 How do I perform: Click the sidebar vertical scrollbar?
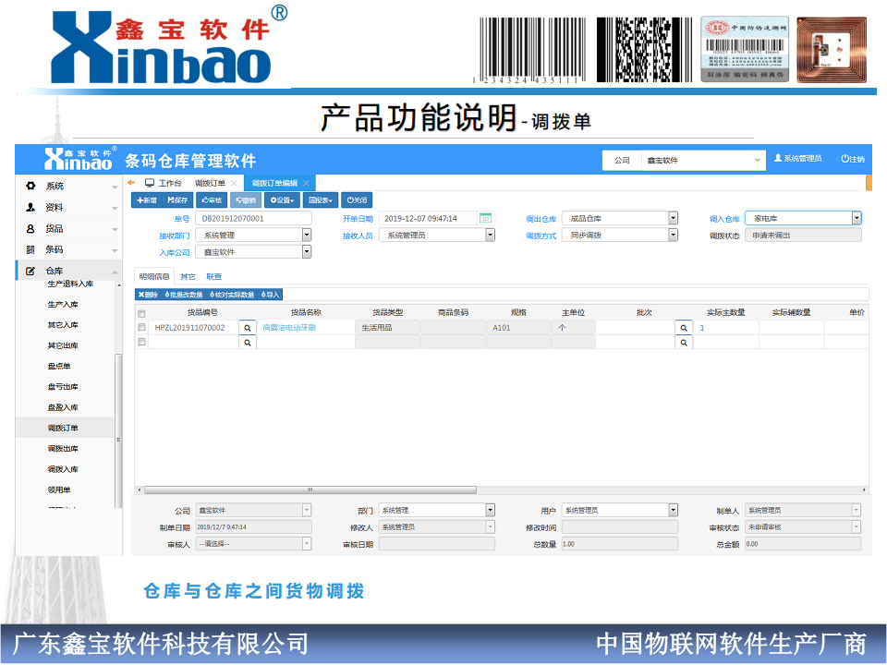tap(119, 429)
